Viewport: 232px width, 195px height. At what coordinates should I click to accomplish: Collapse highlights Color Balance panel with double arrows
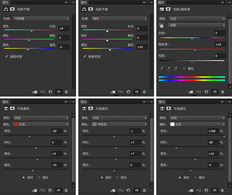coord(144,2)
